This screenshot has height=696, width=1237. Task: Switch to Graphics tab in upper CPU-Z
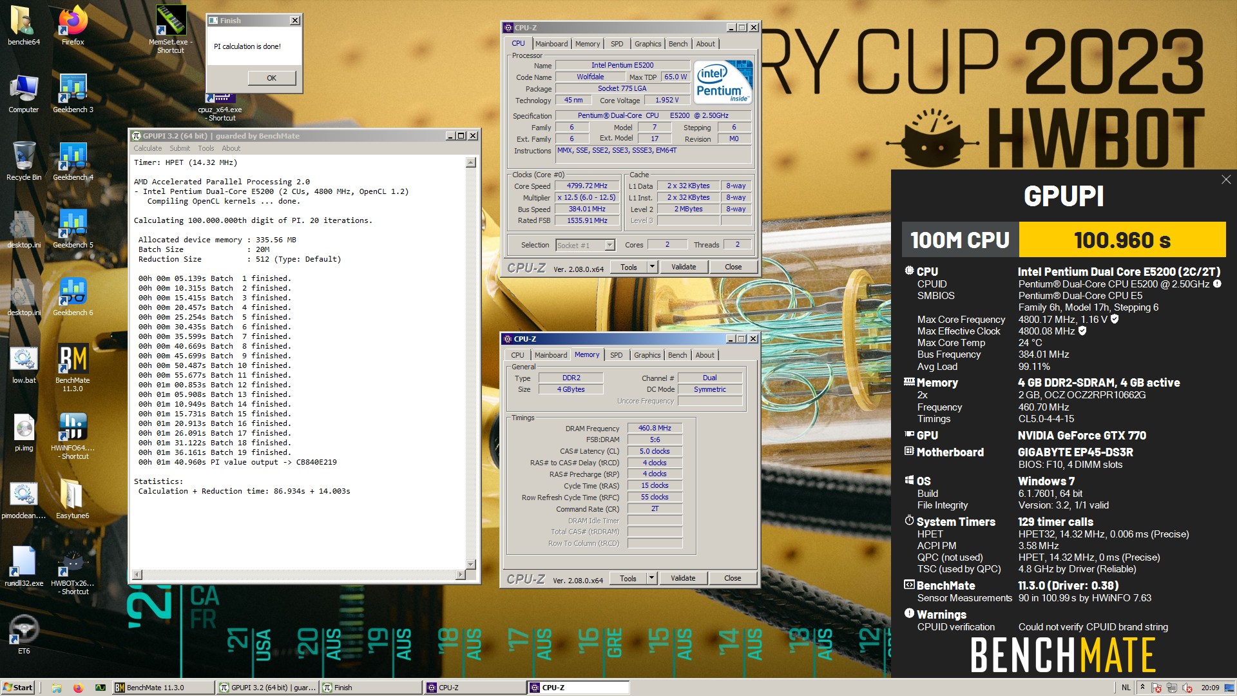(647, 44)
